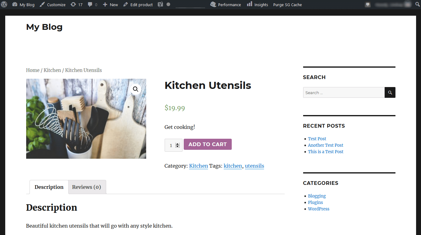421x235 pixels.
Task: Open the product image zoom magnifier
Action: pyautogui.click(x=135, y=89)
